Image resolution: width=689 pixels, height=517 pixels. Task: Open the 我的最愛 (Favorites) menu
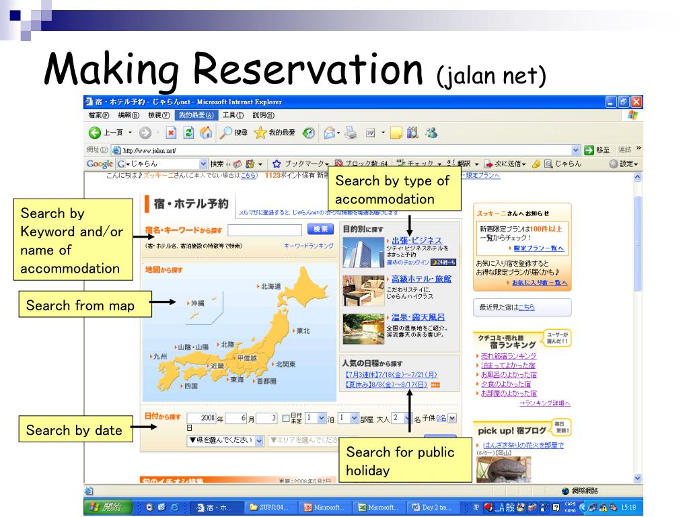pyautogui.click(x=196, y=115)
